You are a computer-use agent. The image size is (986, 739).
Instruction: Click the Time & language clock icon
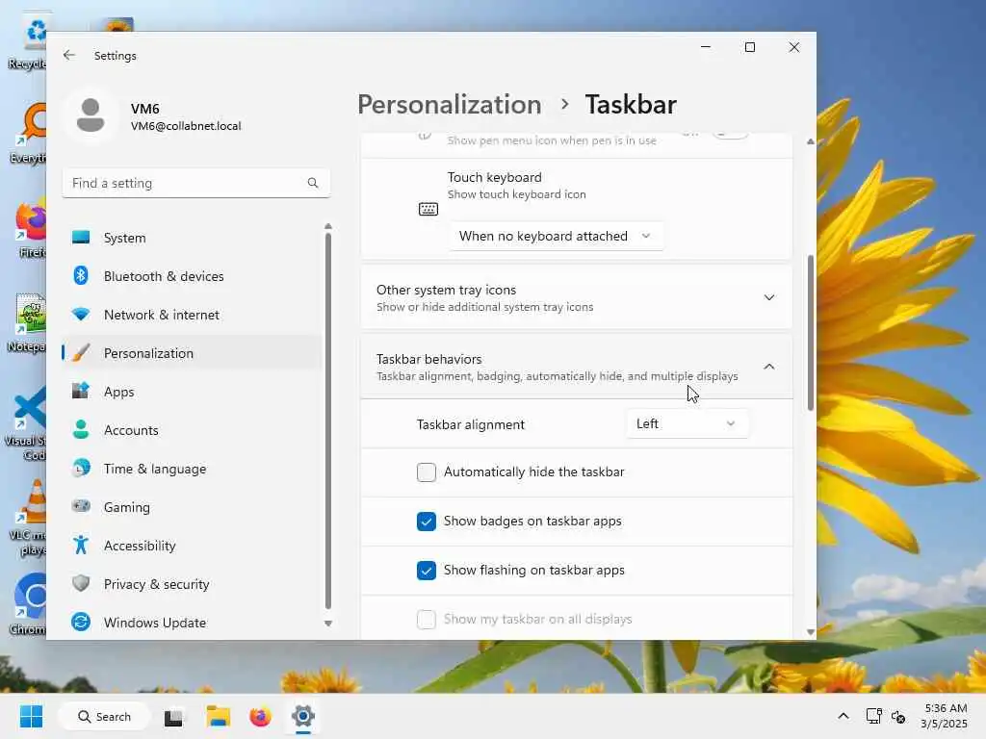click(81, 469)
